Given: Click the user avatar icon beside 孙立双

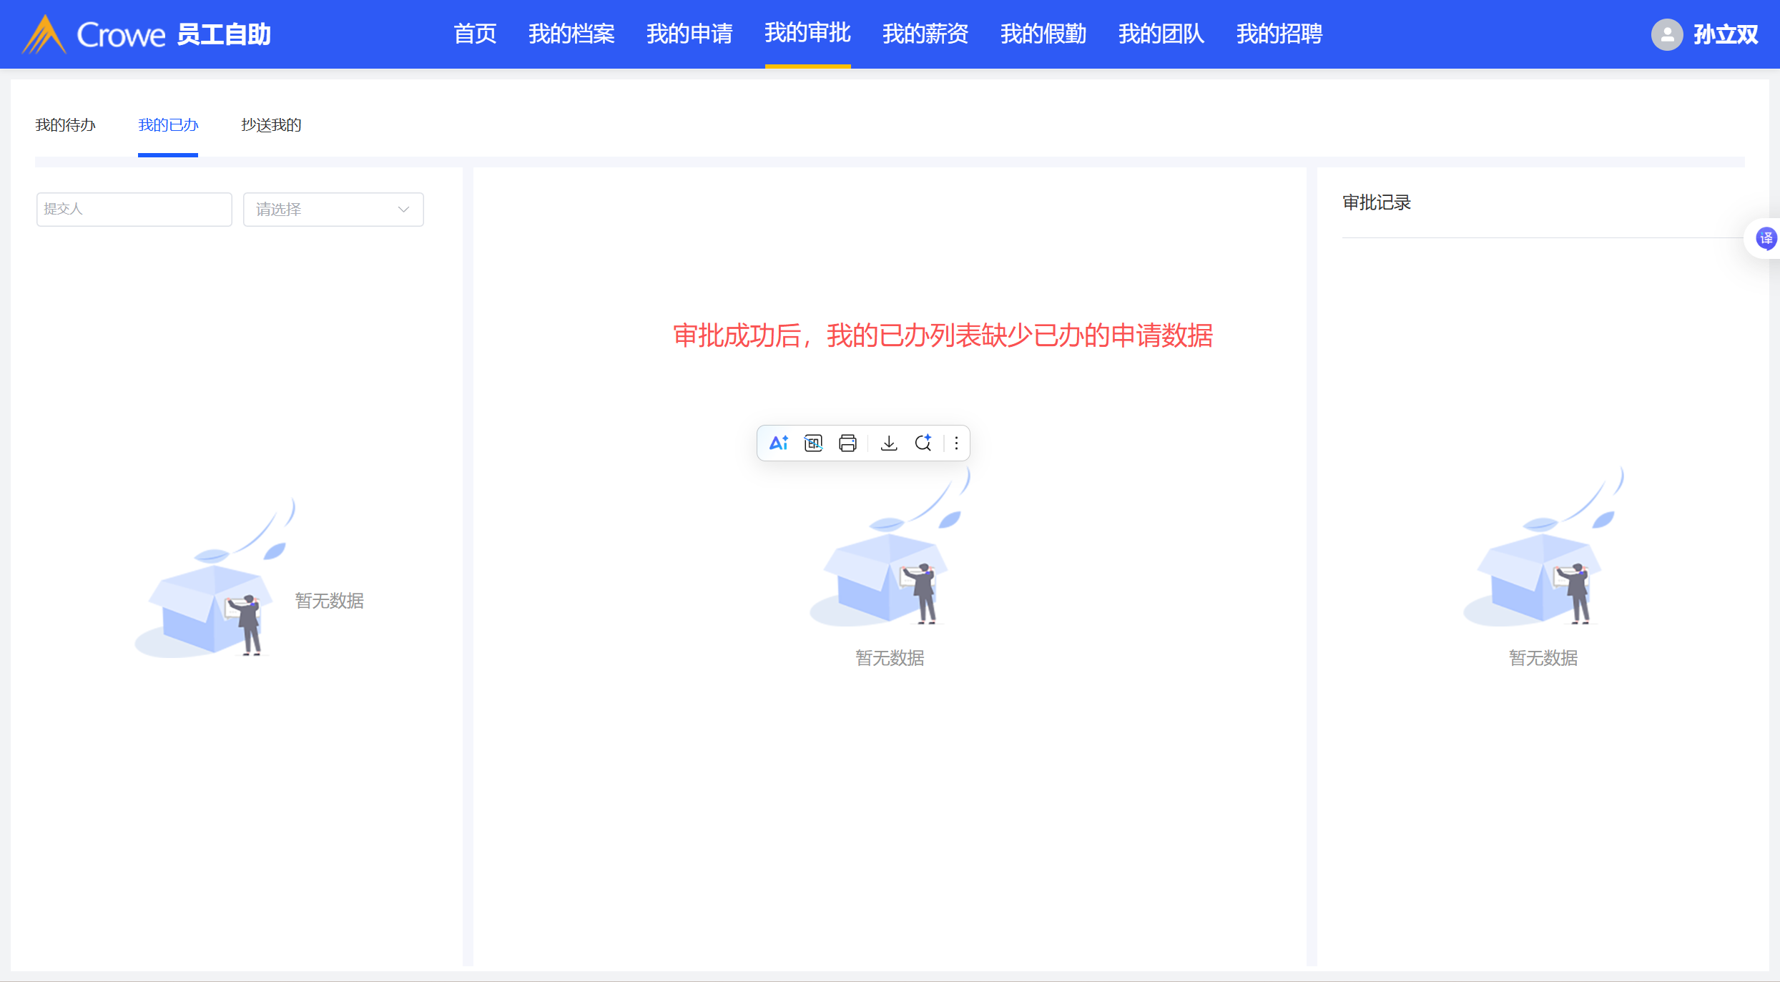Looking at the screenshot, I should coord(1666,34).
